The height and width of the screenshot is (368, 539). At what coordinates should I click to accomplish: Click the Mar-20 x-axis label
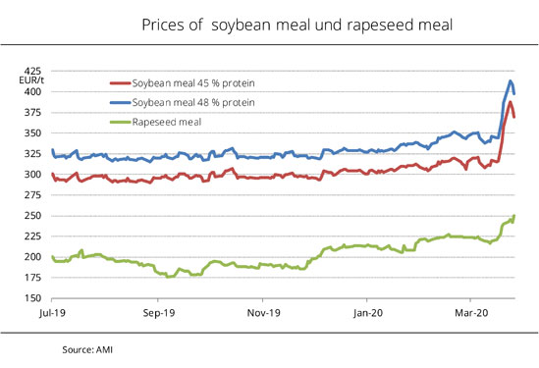tap(471, 313)
